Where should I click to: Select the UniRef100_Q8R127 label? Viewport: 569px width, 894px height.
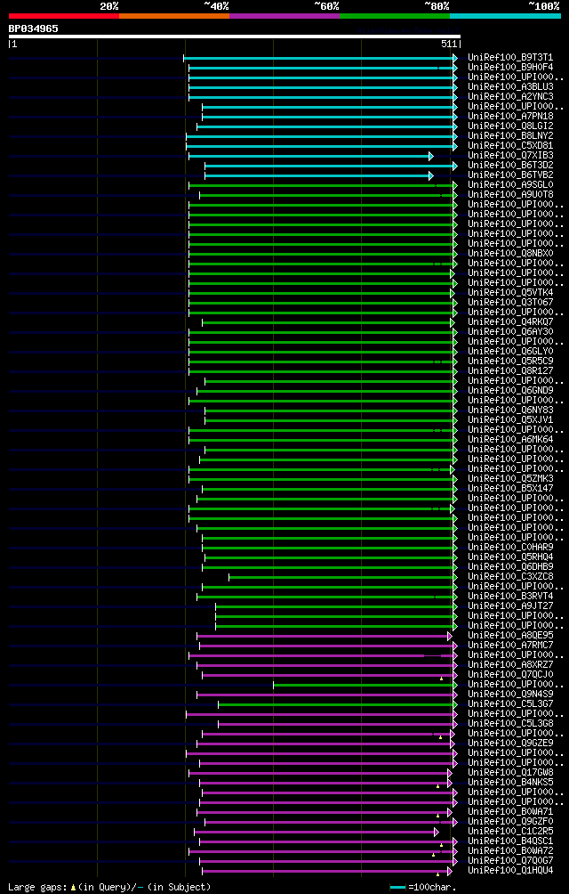click(x=510, y=371)
